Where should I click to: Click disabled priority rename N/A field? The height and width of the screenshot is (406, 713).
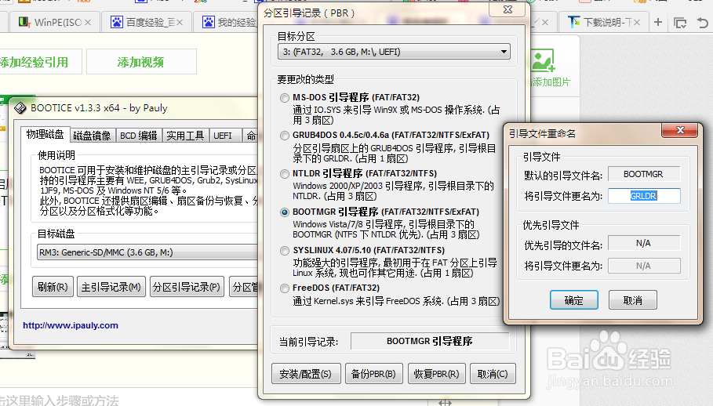pyautogui.click(x=644, y=266)
